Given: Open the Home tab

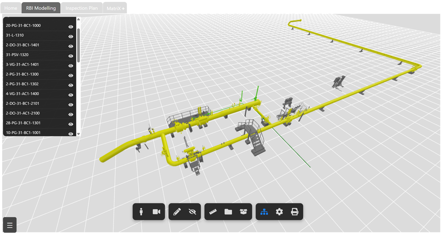Looking at the screenshot, I should [11, 8].
